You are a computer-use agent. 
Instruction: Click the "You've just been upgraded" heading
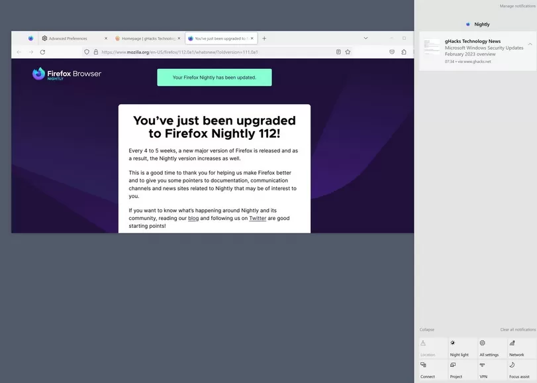pyautogui.click(x=215, y=127)
